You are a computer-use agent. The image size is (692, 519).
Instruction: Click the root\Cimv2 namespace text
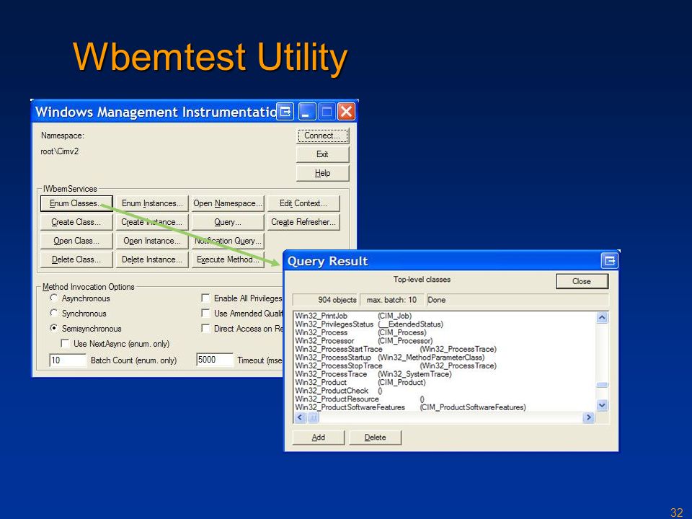[x=60, y=151]
